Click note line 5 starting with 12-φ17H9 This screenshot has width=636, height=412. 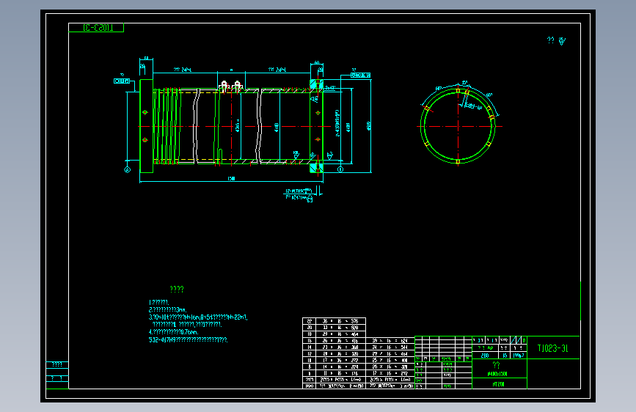click(x=188, y=340)
